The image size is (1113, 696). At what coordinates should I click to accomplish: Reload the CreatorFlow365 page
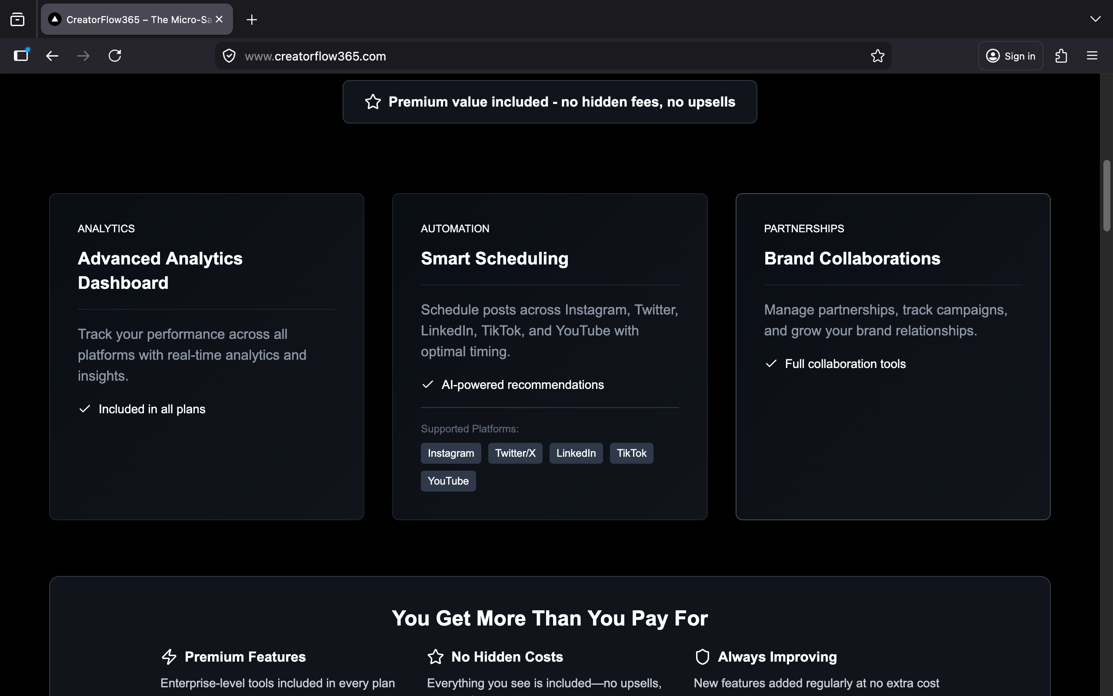tap(114, 56)
